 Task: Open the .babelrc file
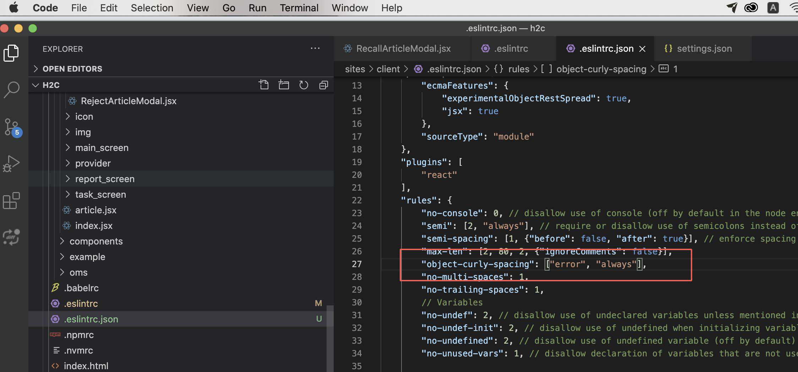(81, 288)
